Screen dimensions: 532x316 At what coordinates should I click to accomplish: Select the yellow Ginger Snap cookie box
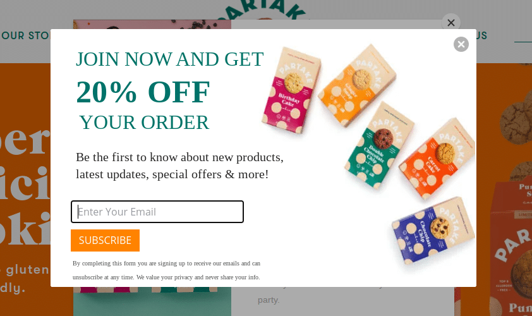tap(357, 85)
